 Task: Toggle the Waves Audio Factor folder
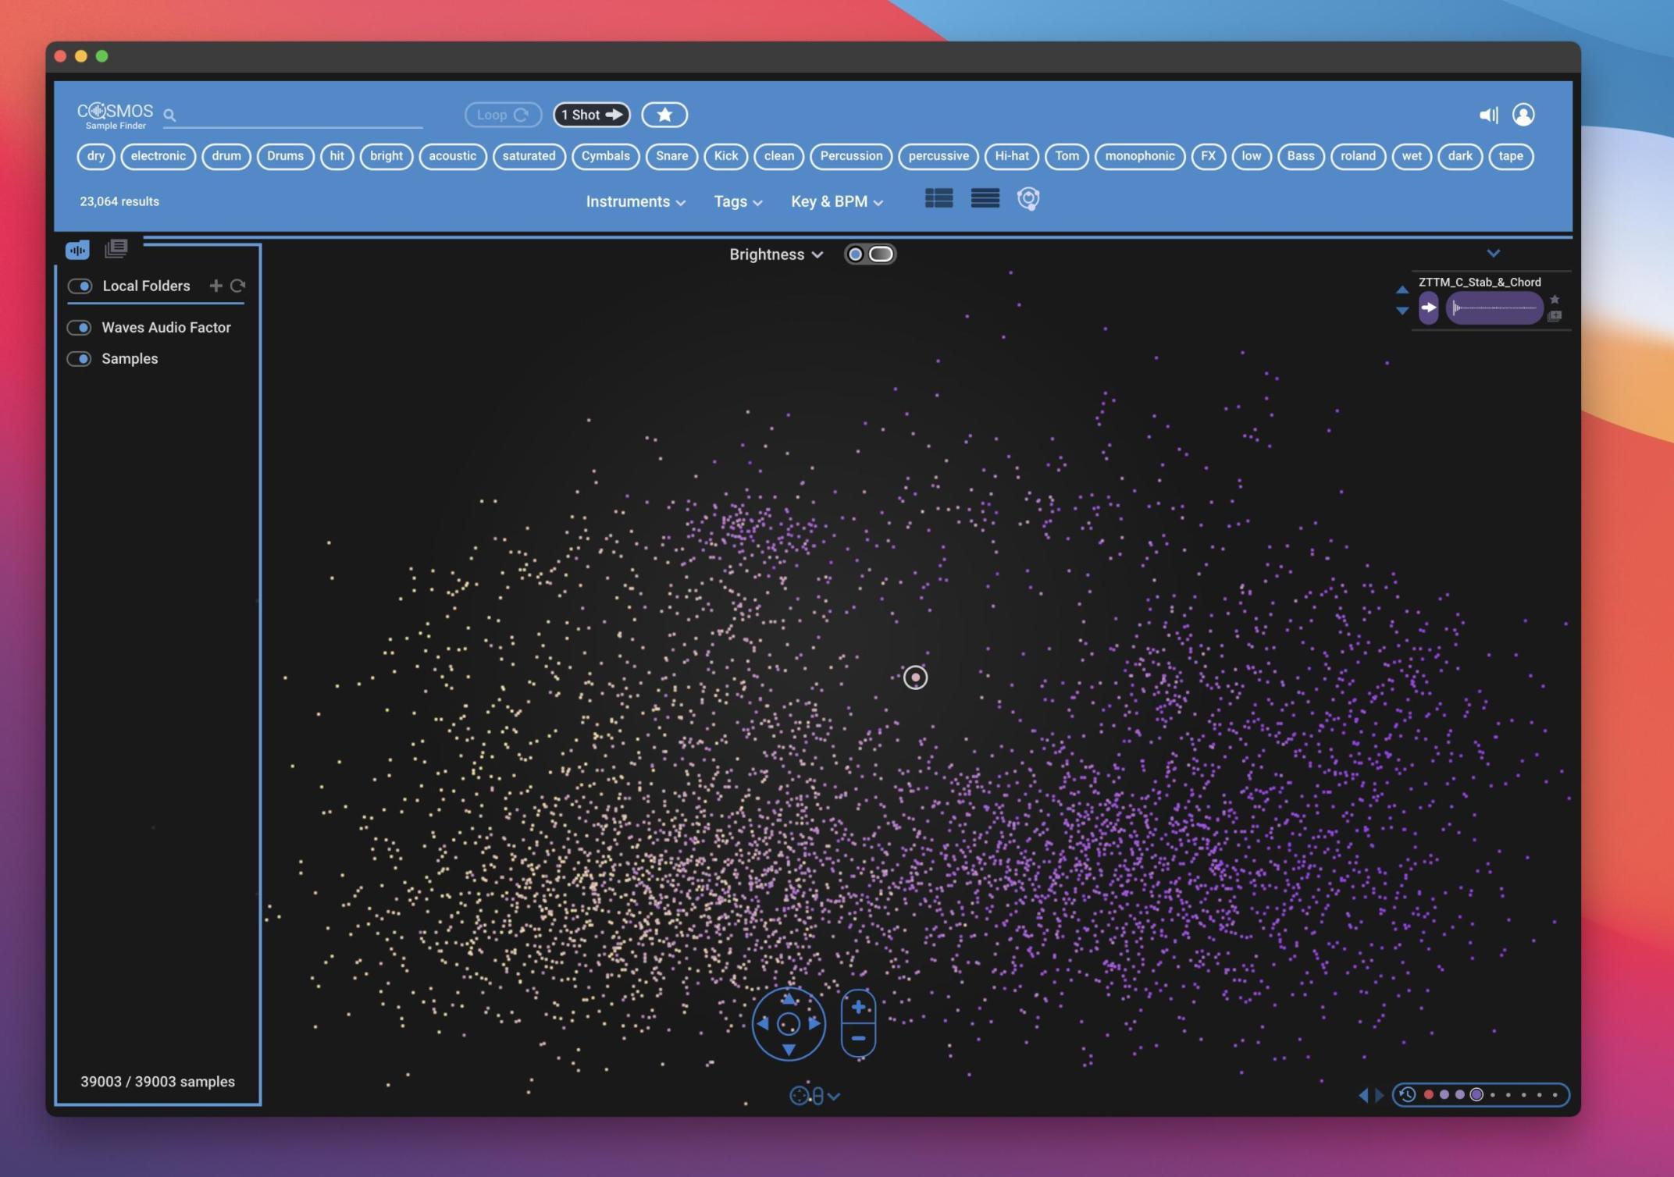80,327
